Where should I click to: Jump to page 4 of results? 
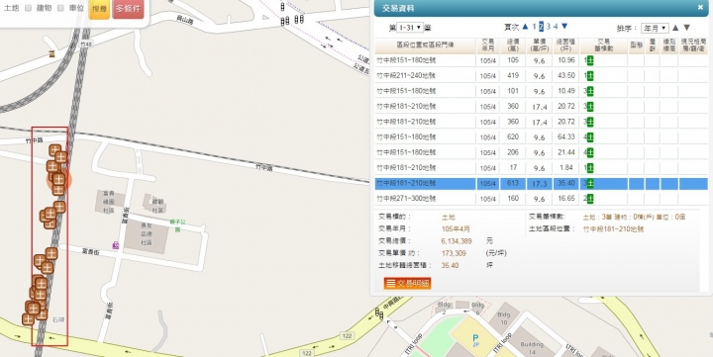tap(556, 27)
